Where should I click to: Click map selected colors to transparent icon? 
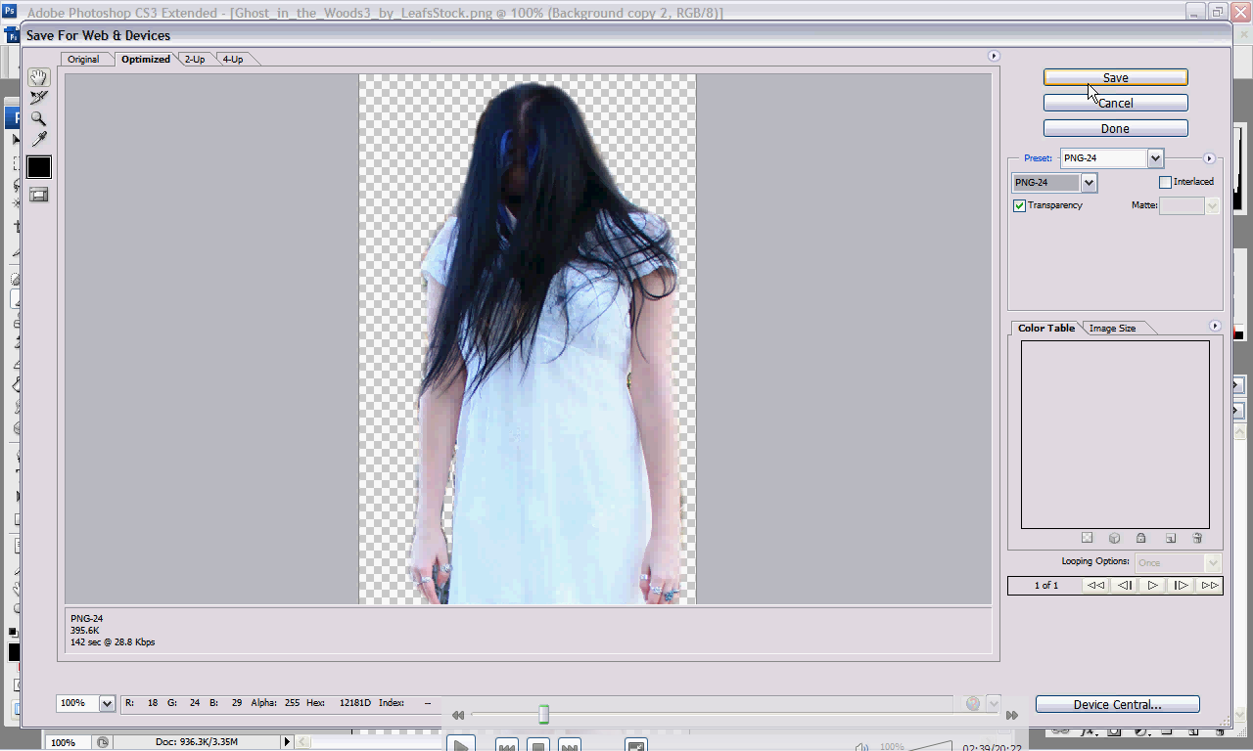click(x=1087, y=538)
